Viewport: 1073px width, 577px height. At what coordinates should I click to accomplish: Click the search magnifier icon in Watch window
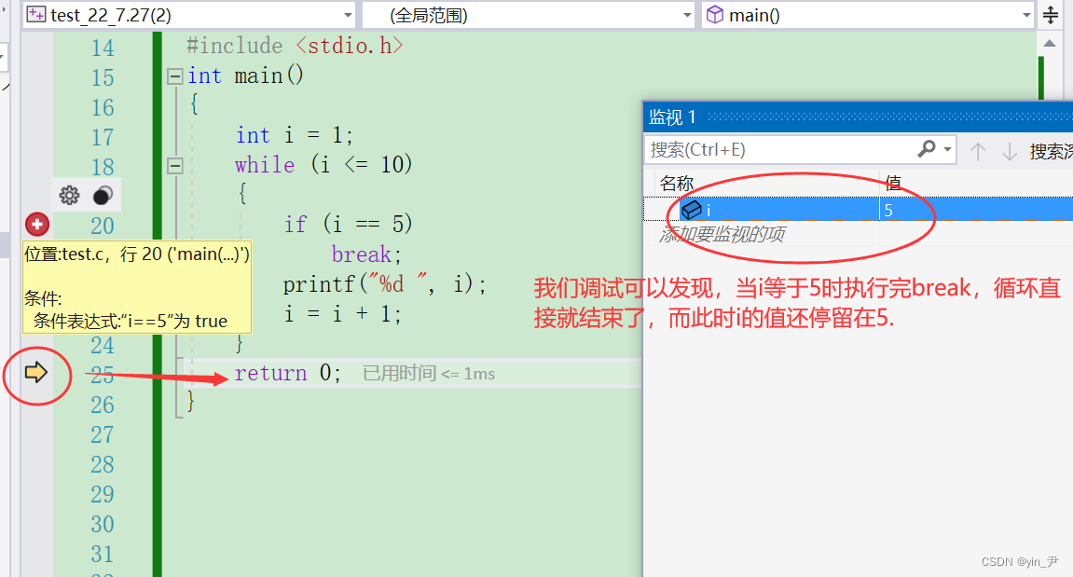click(x=927, y=149)
